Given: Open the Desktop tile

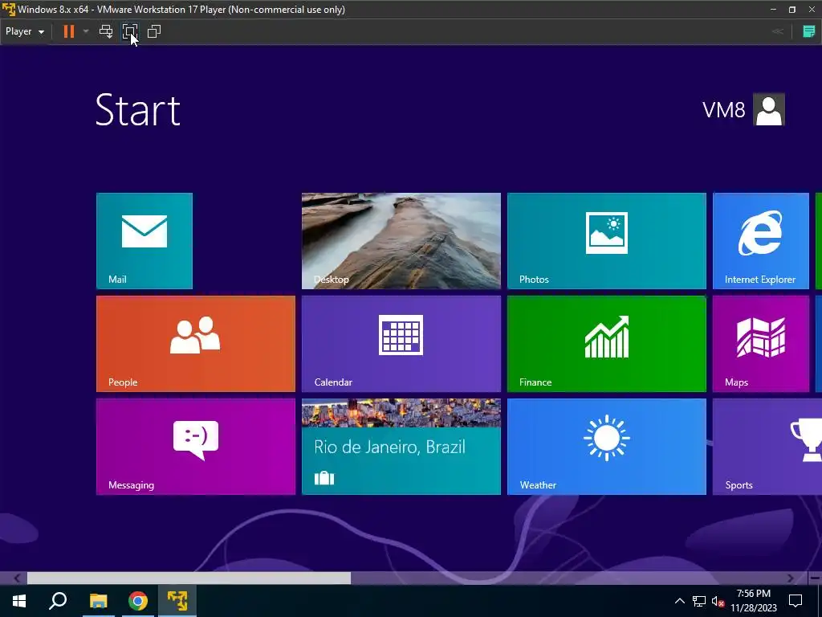Looking at the screenshot, I should click(401, 241).
